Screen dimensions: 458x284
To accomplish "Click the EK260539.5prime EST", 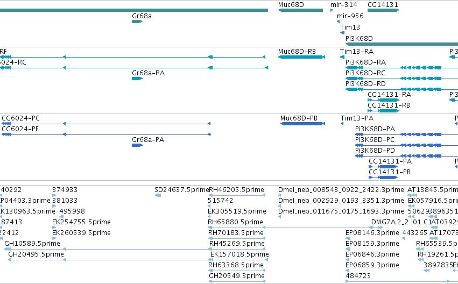I will tap(81, 233).
